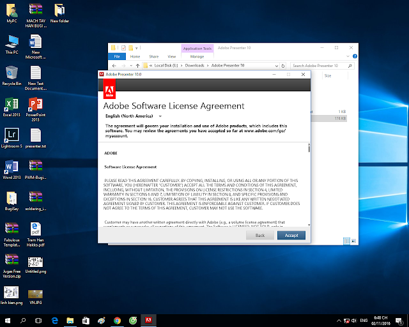Open taskbar Search icon
The height and width of the screenshot is (327, 409).
click(23, 321)
